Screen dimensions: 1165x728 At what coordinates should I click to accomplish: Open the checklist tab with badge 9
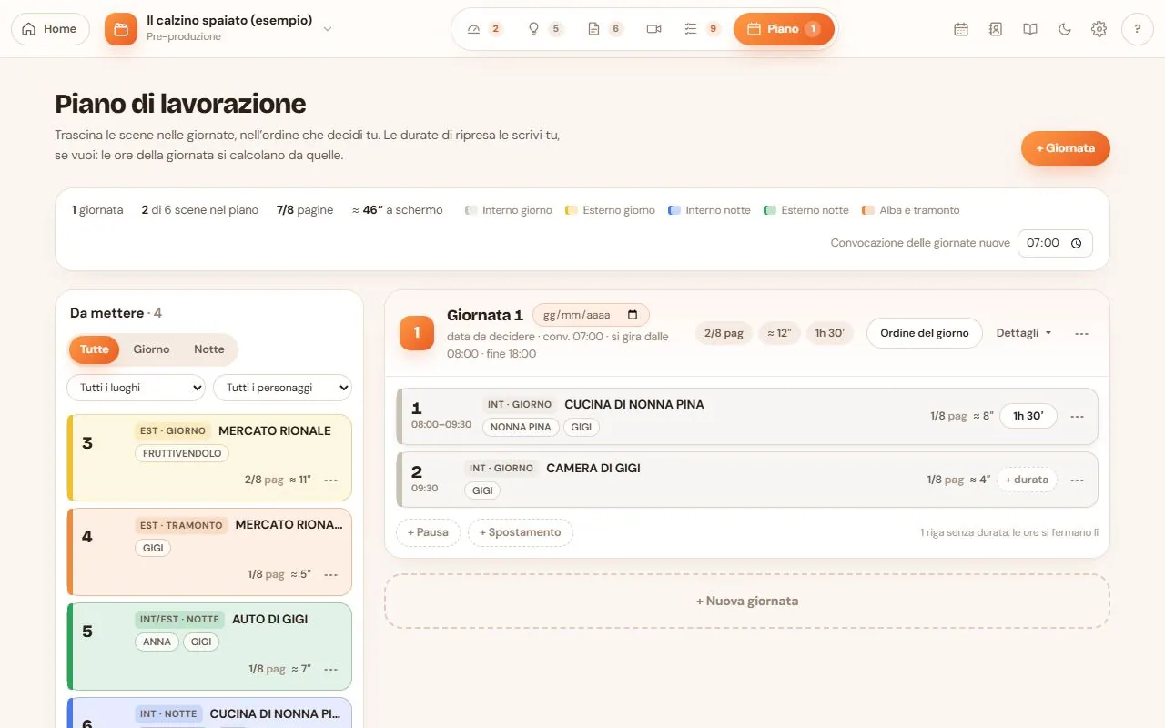click(x=702, y=29)
